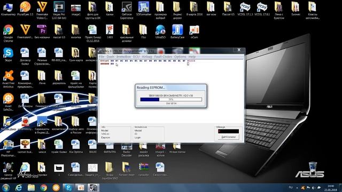Select the Пассат Б5 folder
Screen dimensions: 342x192
point(228,9)
